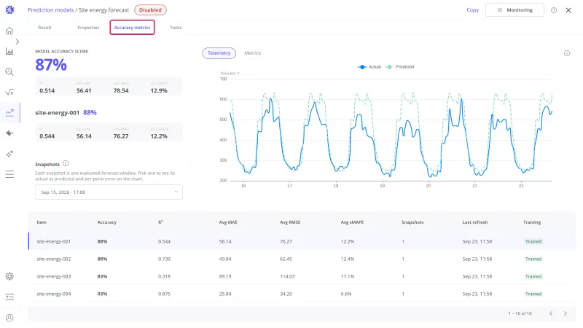Select the trend line prediction sidebar icon
This screenshot has width=583, height=328.
[9, 113]
